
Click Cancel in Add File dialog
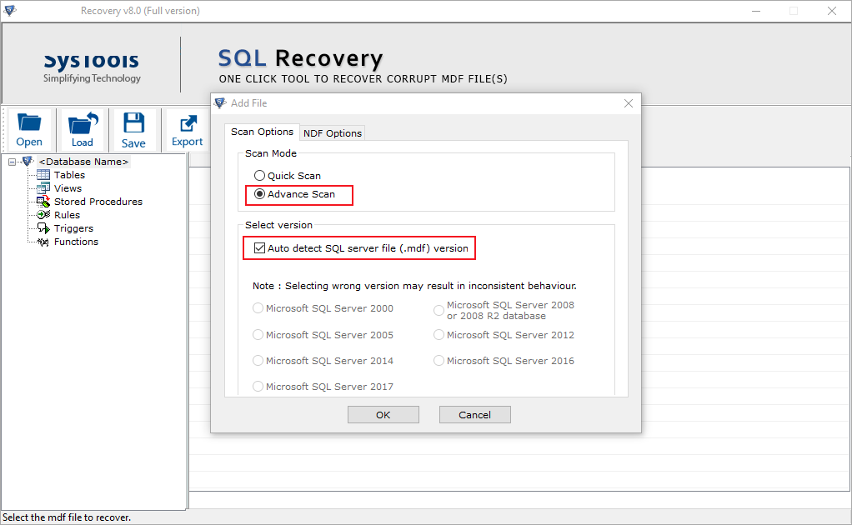(475, 415)
